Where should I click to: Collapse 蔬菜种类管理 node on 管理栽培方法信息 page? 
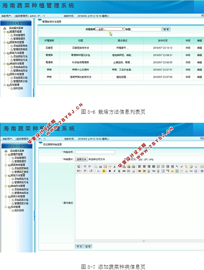click(5, 42)
